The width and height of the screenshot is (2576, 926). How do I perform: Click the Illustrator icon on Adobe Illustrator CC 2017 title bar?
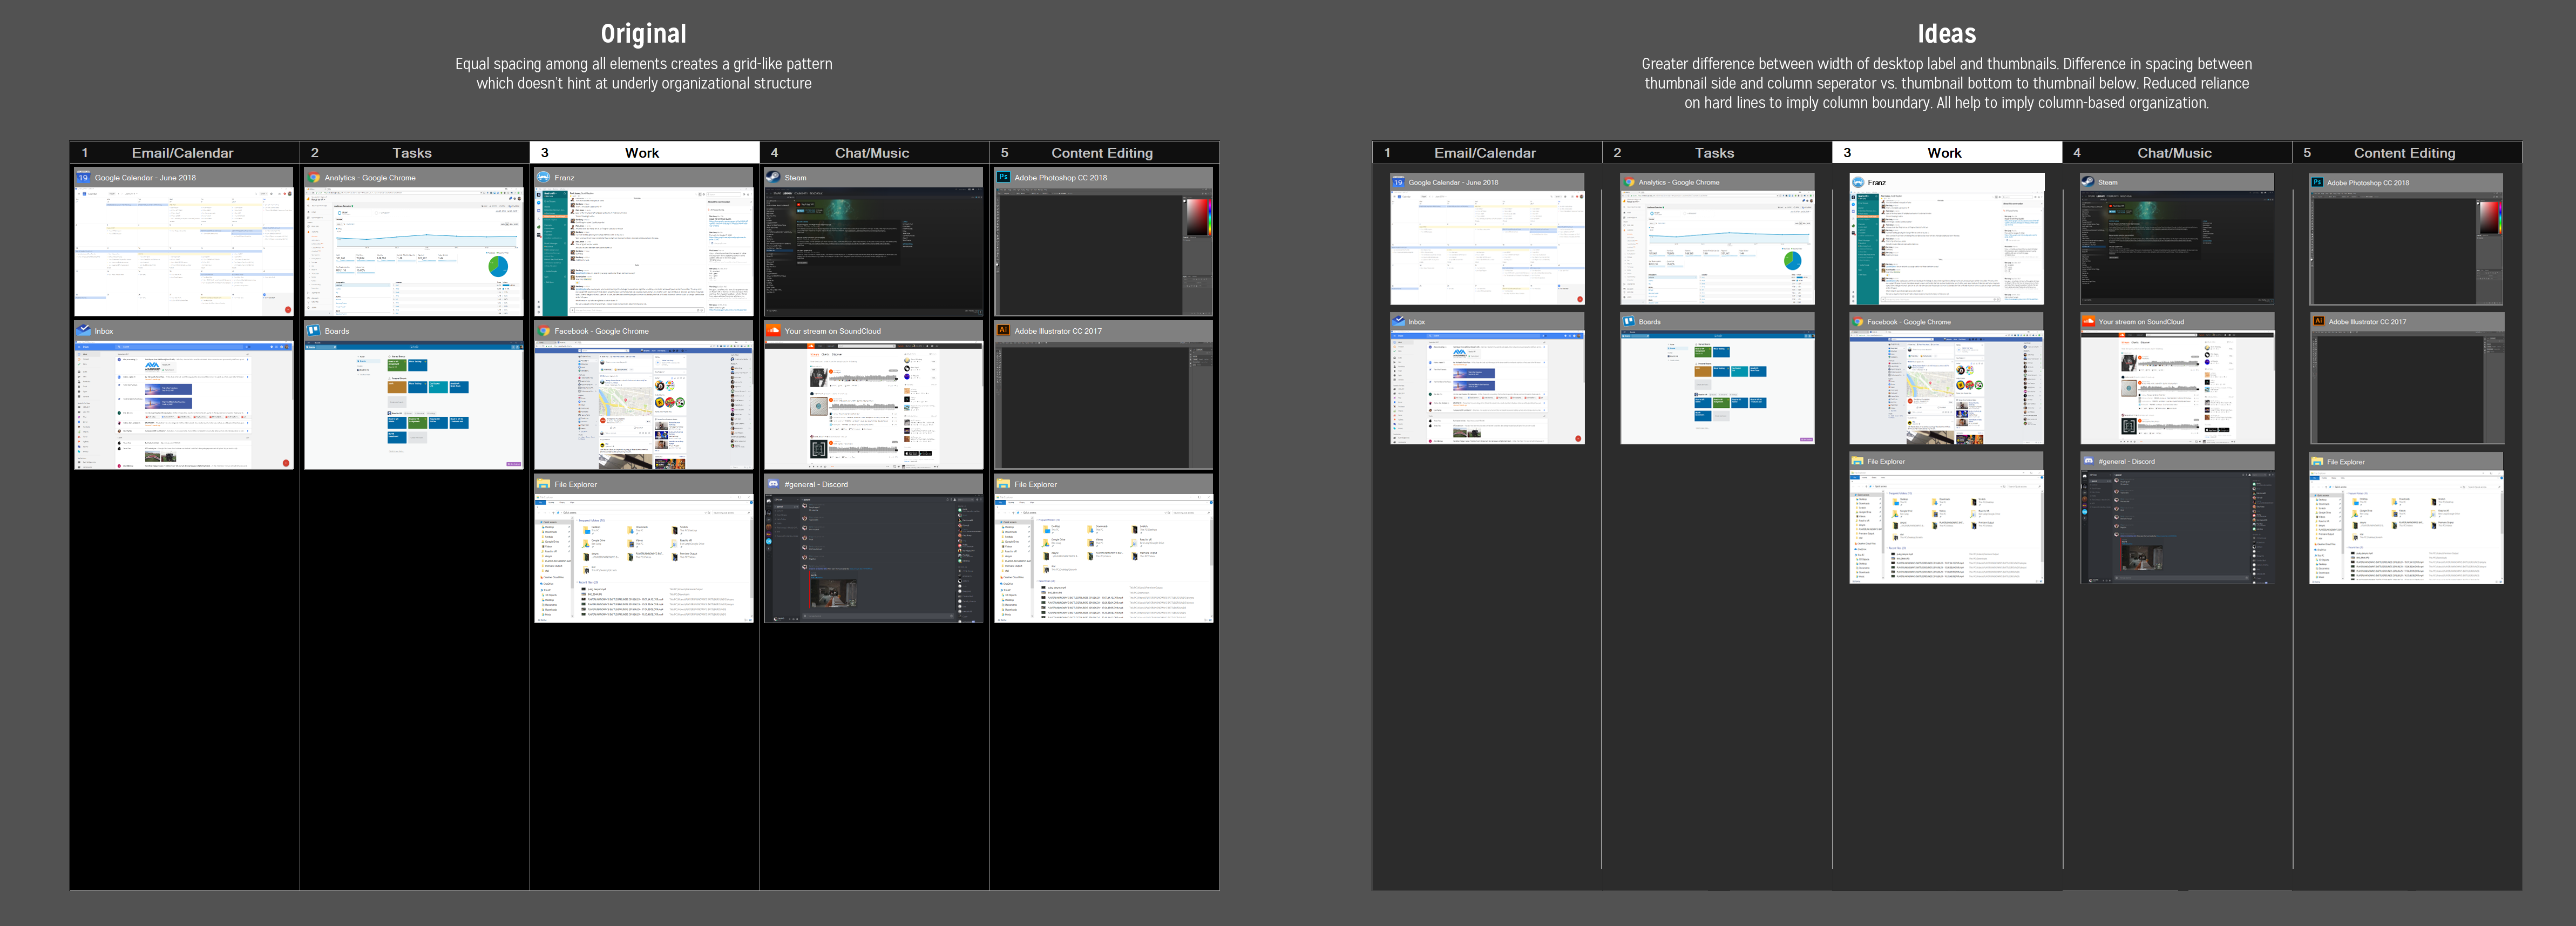pyautogui.click(x=1004, y=331)
